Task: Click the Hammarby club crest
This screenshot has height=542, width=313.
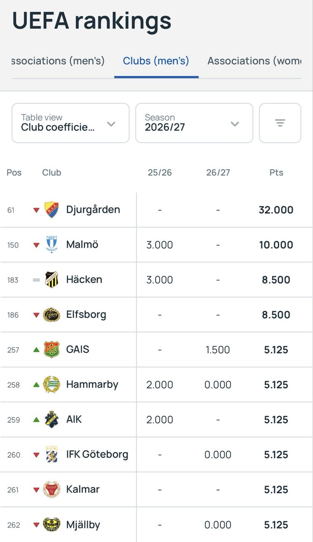Action: [51, 384]
